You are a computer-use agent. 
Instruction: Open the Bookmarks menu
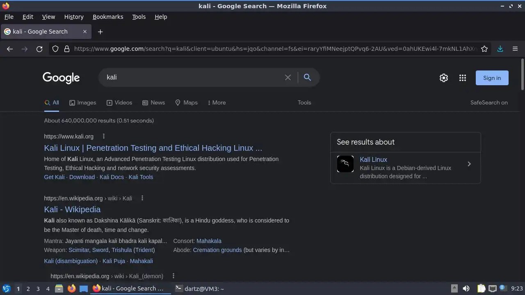click(x=108, y=17)
